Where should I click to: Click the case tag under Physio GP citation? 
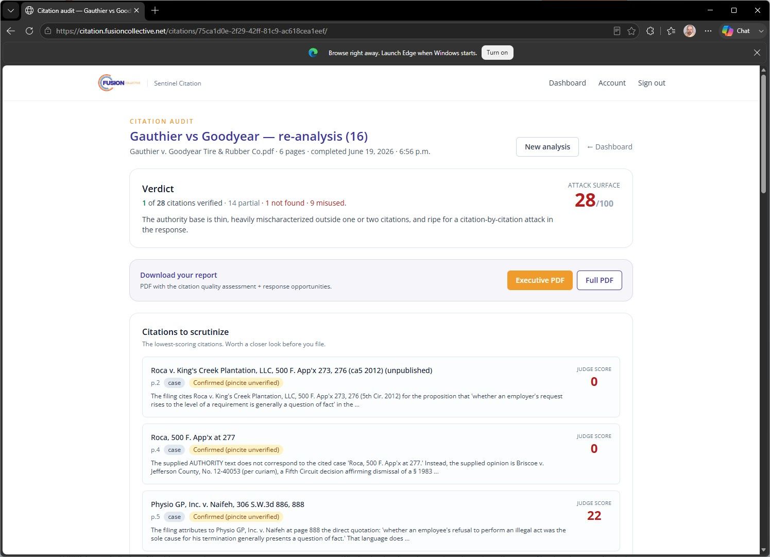point(175,517)
